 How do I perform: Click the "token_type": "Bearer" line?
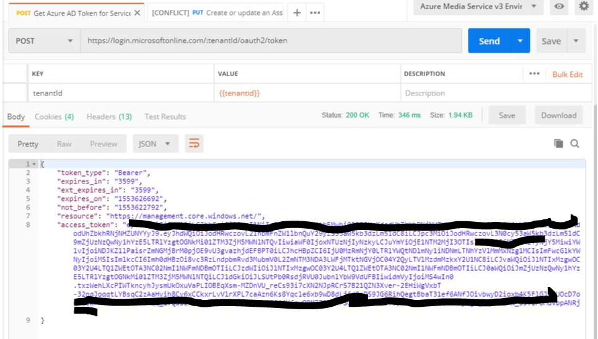coord(103,173)
